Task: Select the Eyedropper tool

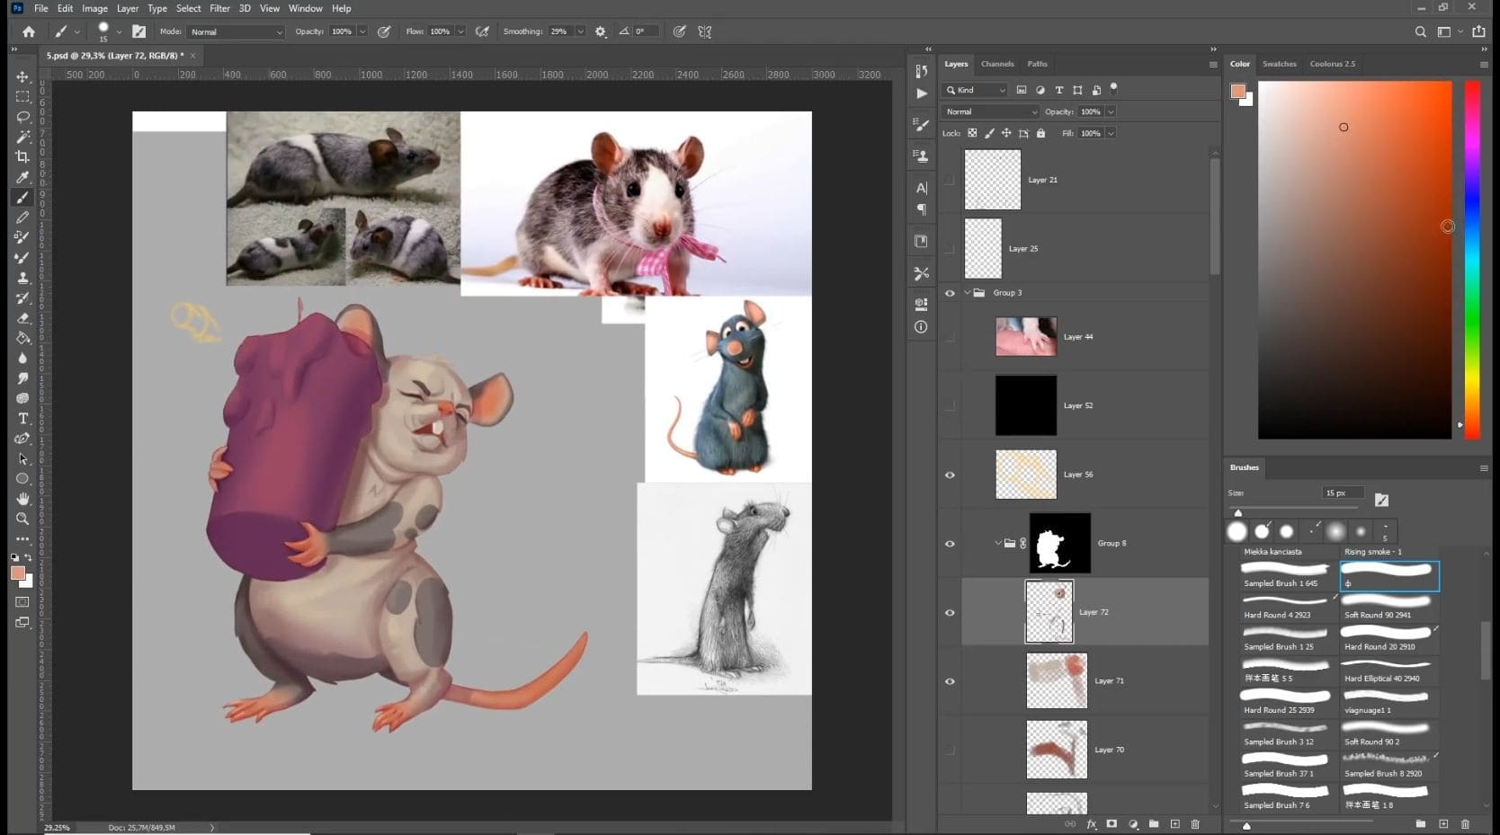Action: point(22,177)
